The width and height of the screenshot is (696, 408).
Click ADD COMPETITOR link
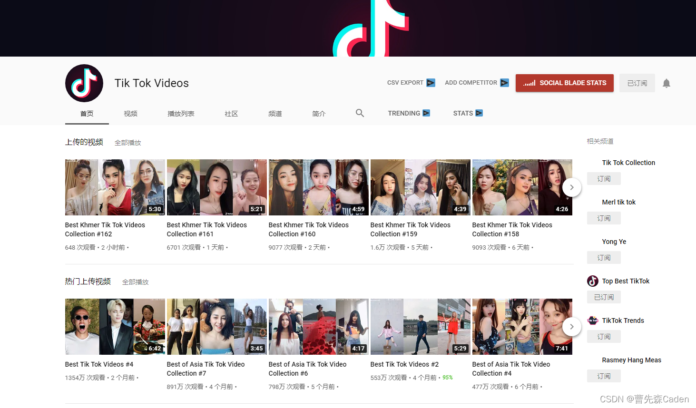[471, 83]
